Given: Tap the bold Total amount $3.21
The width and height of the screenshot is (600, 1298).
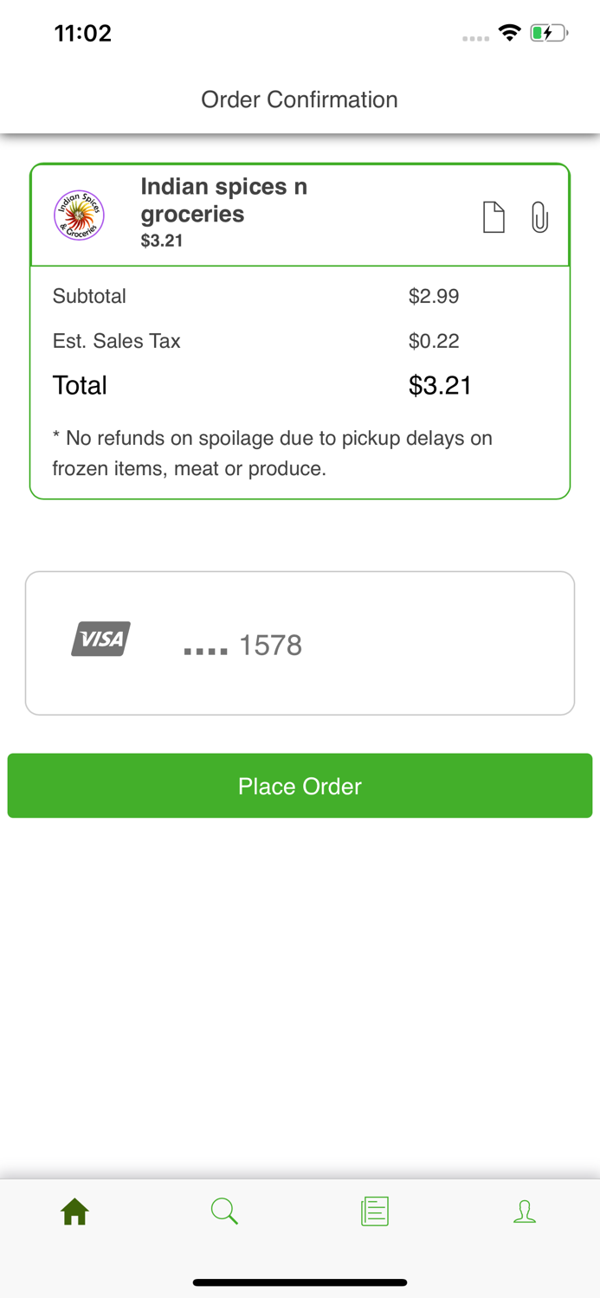Looking at the screenshot, I should pyautogui.click(x=440, y=386).
